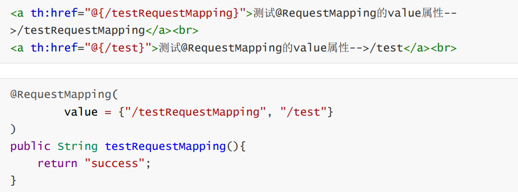The image size is (518, 192).
Task: Click the "/testRequestMapping" string in value array
Action: [x=195, y=112]
